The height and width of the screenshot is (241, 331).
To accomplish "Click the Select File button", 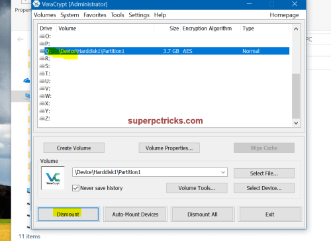I will (264, 173).
